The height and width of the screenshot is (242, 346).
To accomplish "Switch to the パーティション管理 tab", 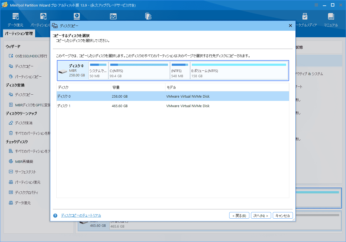I will coord(19,34).
